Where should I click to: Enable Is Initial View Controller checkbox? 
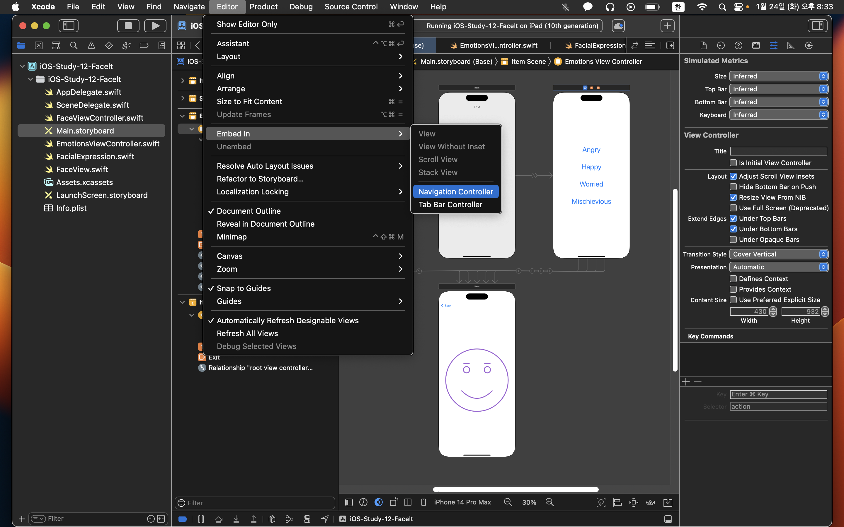[733, 163]
